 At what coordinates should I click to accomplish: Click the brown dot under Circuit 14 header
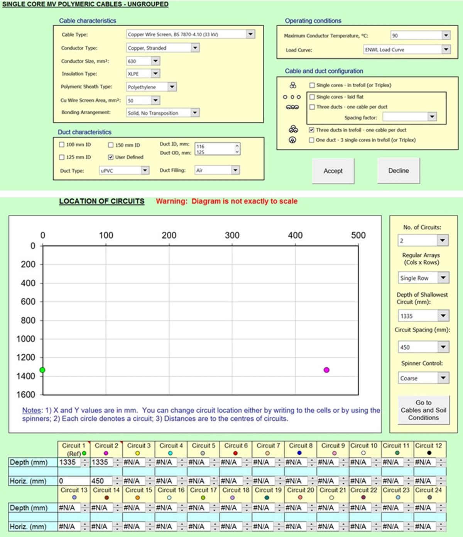click(106, 498)
